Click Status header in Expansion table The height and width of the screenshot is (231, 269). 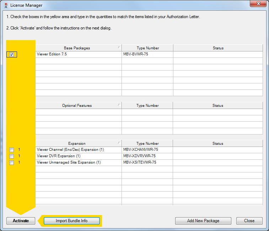click(x=218, y=143)
